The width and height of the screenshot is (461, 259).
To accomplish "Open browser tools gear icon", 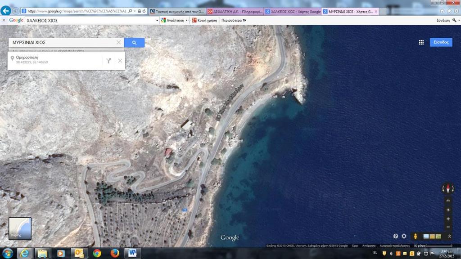I will tap(456, 11).
